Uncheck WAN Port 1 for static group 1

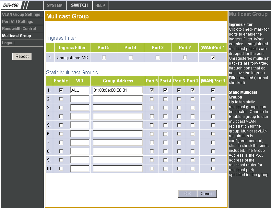[213, 90]
